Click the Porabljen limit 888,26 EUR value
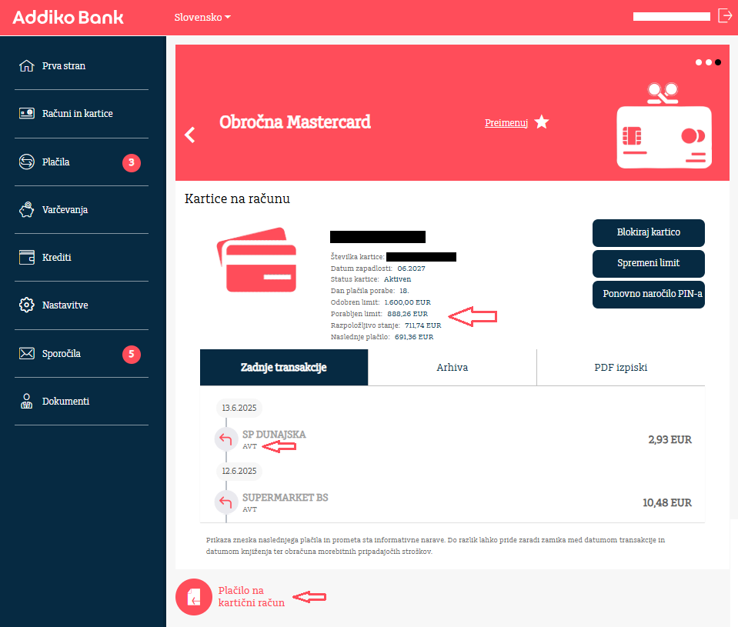 tap(408, 314)
